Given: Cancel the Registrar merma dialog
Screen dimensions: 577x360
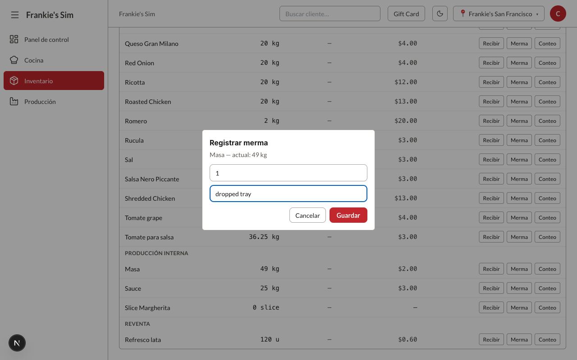Looking at the screenshot, I should pos(307,215).
